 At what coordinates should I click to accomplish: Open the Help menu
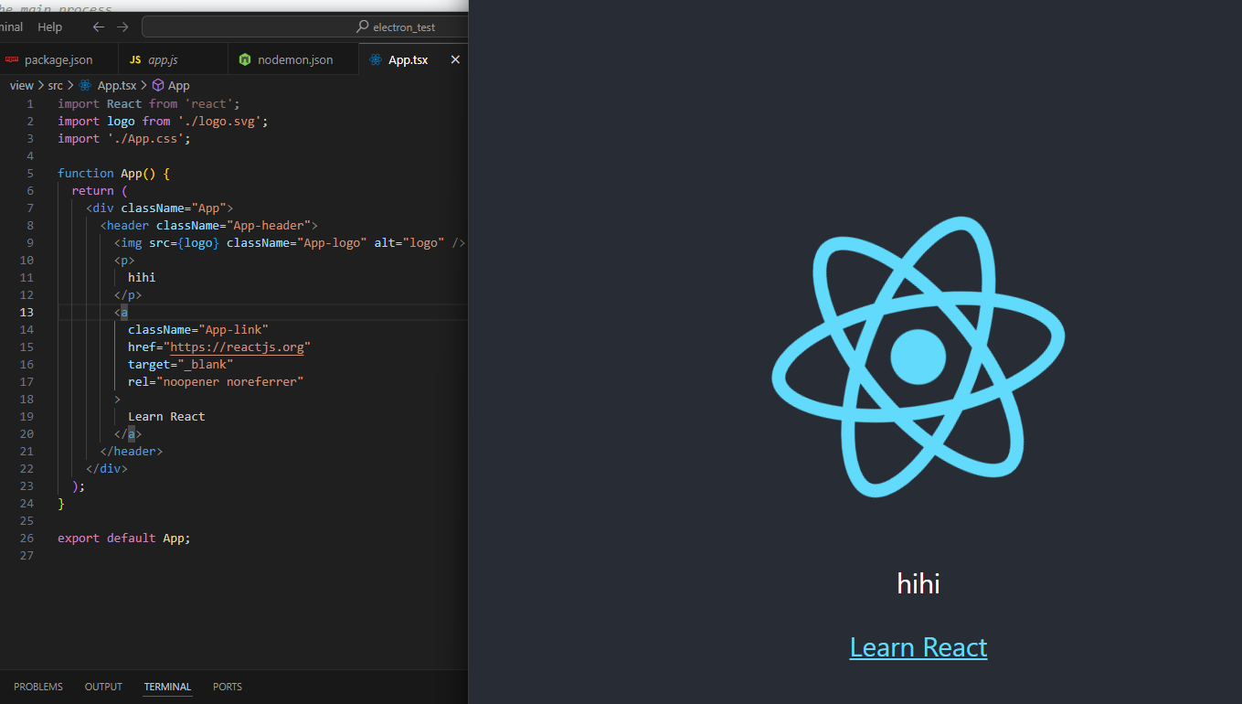point(50,27)
